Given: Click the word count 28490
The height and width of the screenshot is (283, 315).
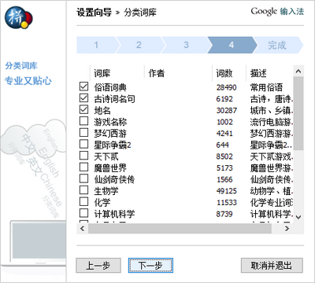Looking at the screenshot, I should (x=227, y=87).
